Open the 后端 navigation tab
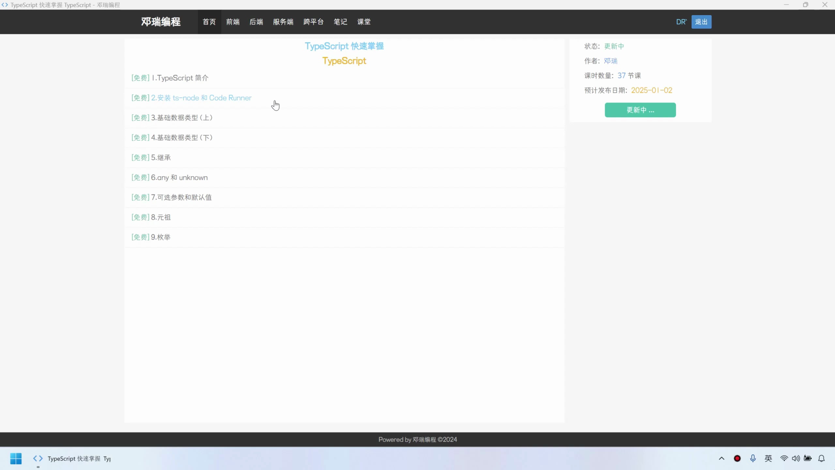Image resolution: width=835 pixels, height=470 pixels. (256, 22)
